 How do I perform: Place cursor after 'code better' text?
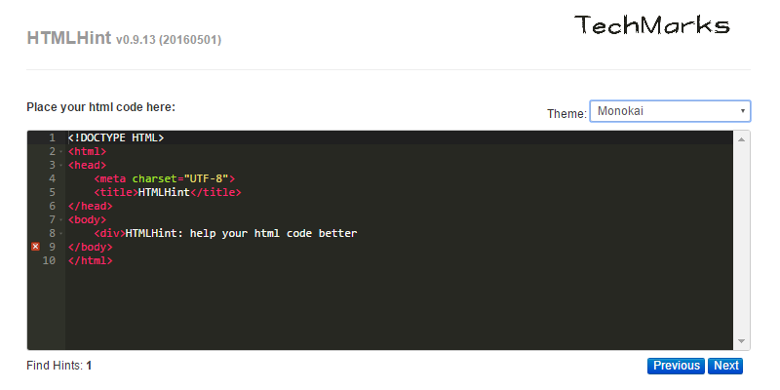(358, 233)
